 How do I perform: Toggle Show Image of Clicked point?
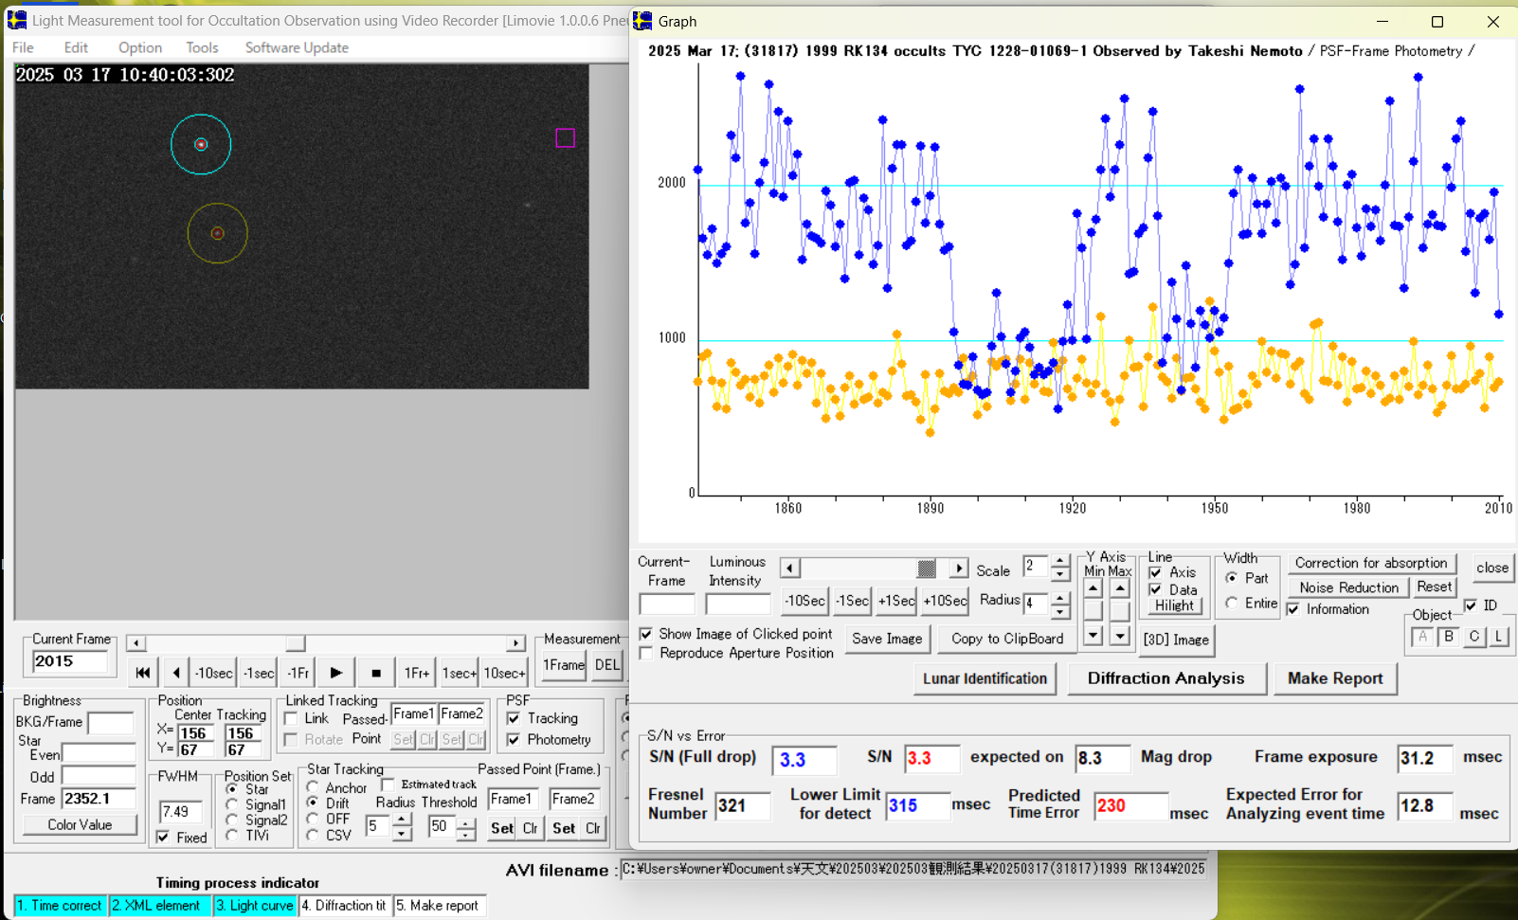[x=646, y=634]
